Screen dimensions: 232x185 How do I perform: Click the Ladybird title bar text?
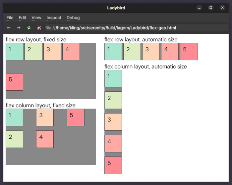[x=116, y=8]
